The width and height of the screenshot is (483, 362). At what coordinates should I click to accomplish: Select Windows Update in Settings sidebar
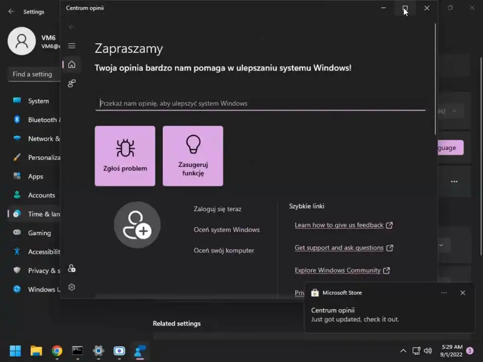(x=34, y=289)
